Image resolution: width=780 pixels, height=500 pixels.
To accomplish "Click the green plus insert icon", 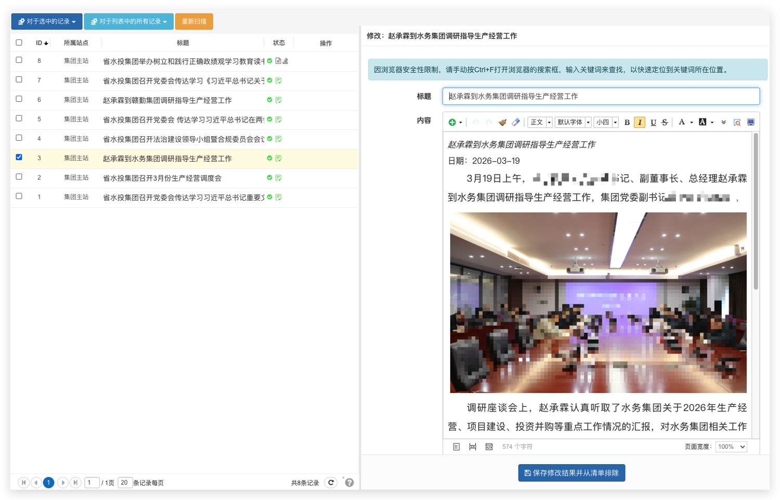I will tap(452, 122).
